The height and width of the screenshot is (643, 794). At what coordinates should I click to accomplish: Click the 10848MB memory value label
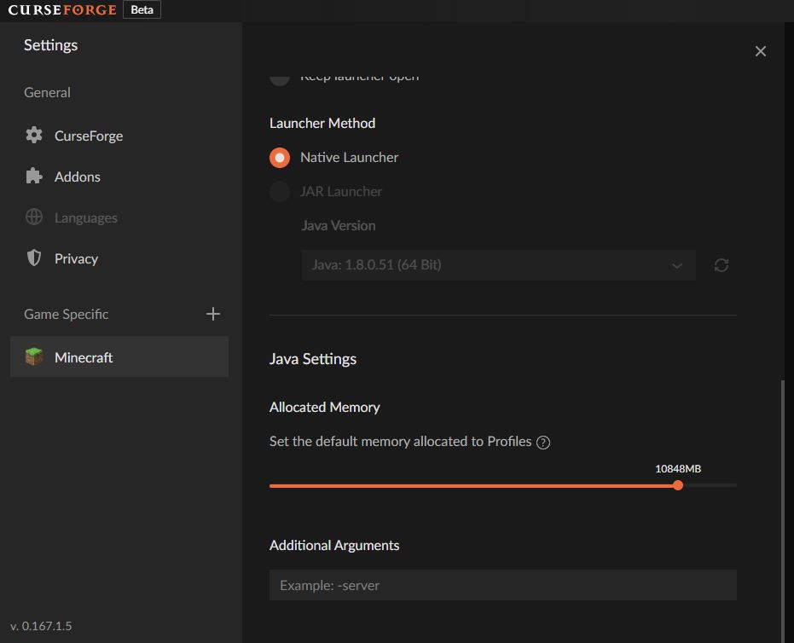(678, 469)
